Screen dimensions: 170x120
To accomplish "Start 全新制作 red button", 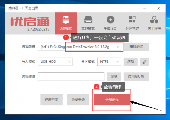I will 112,100.
